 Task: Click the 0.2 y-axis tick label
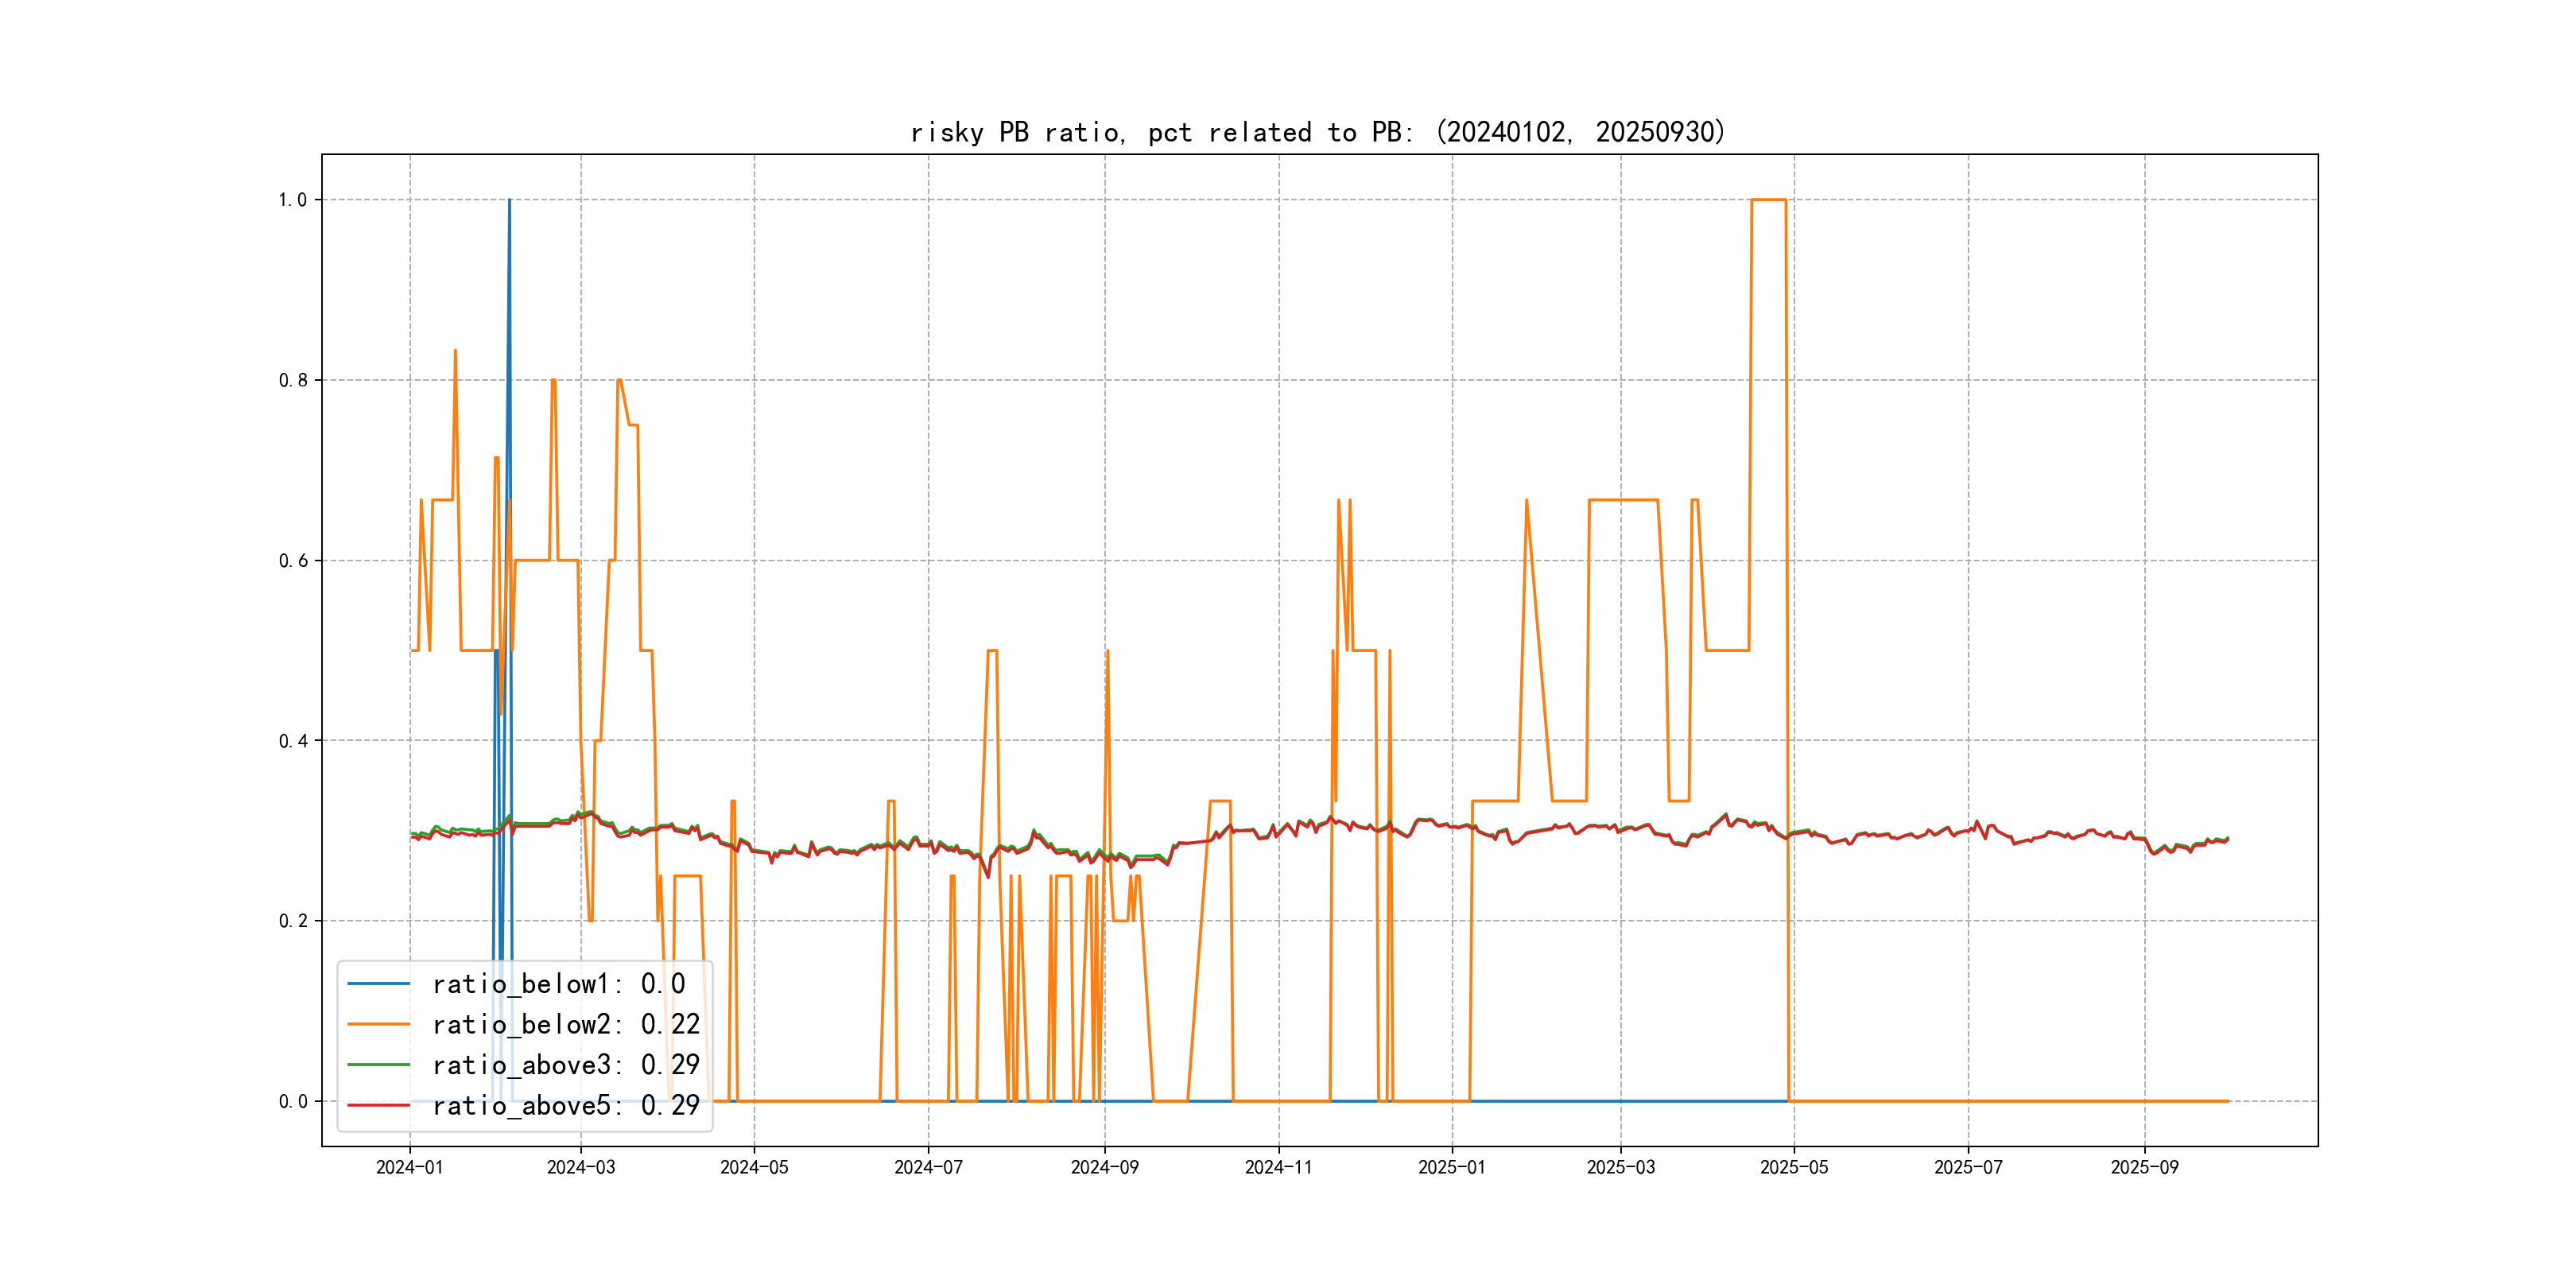pos(292,921)
